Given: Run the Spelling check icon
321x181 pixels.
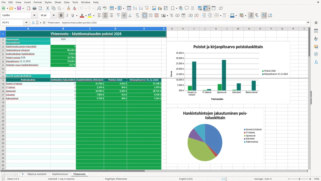Looking at the screenshot, I should 105,8.
